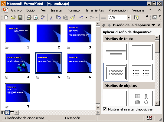The width and height of the screenshot is (164, 122).
Task: Go forward in the task pane
Action: tap(109, 25)
